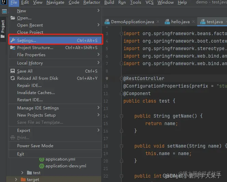227x182 pixels.
Task: Expand the New Projects Setup submenu
Action: tap(55, 115)
